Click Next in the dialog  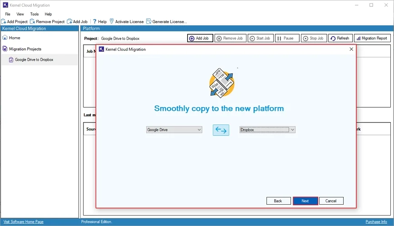click(305, 201)
